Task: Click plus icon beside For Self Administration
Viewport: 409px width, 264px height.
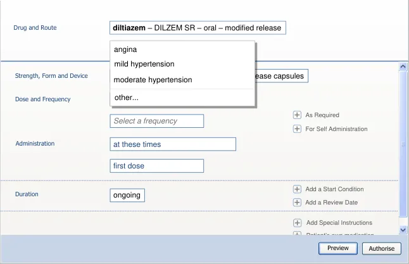Action: [x=297, y=129]
